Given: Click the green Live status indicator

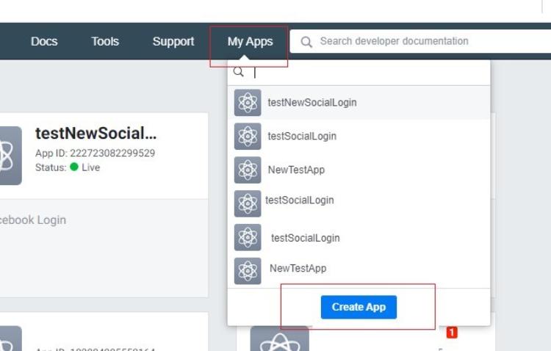Looking at the screenshot, I should (x=73, y=167).
